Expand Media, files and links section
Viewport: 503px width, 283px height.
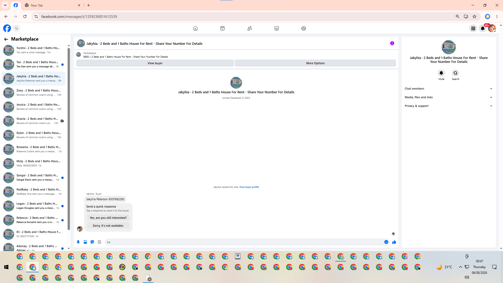click(449, 97)
